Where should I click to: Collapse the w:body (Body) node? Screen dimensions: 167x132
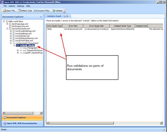click(14, 45)
